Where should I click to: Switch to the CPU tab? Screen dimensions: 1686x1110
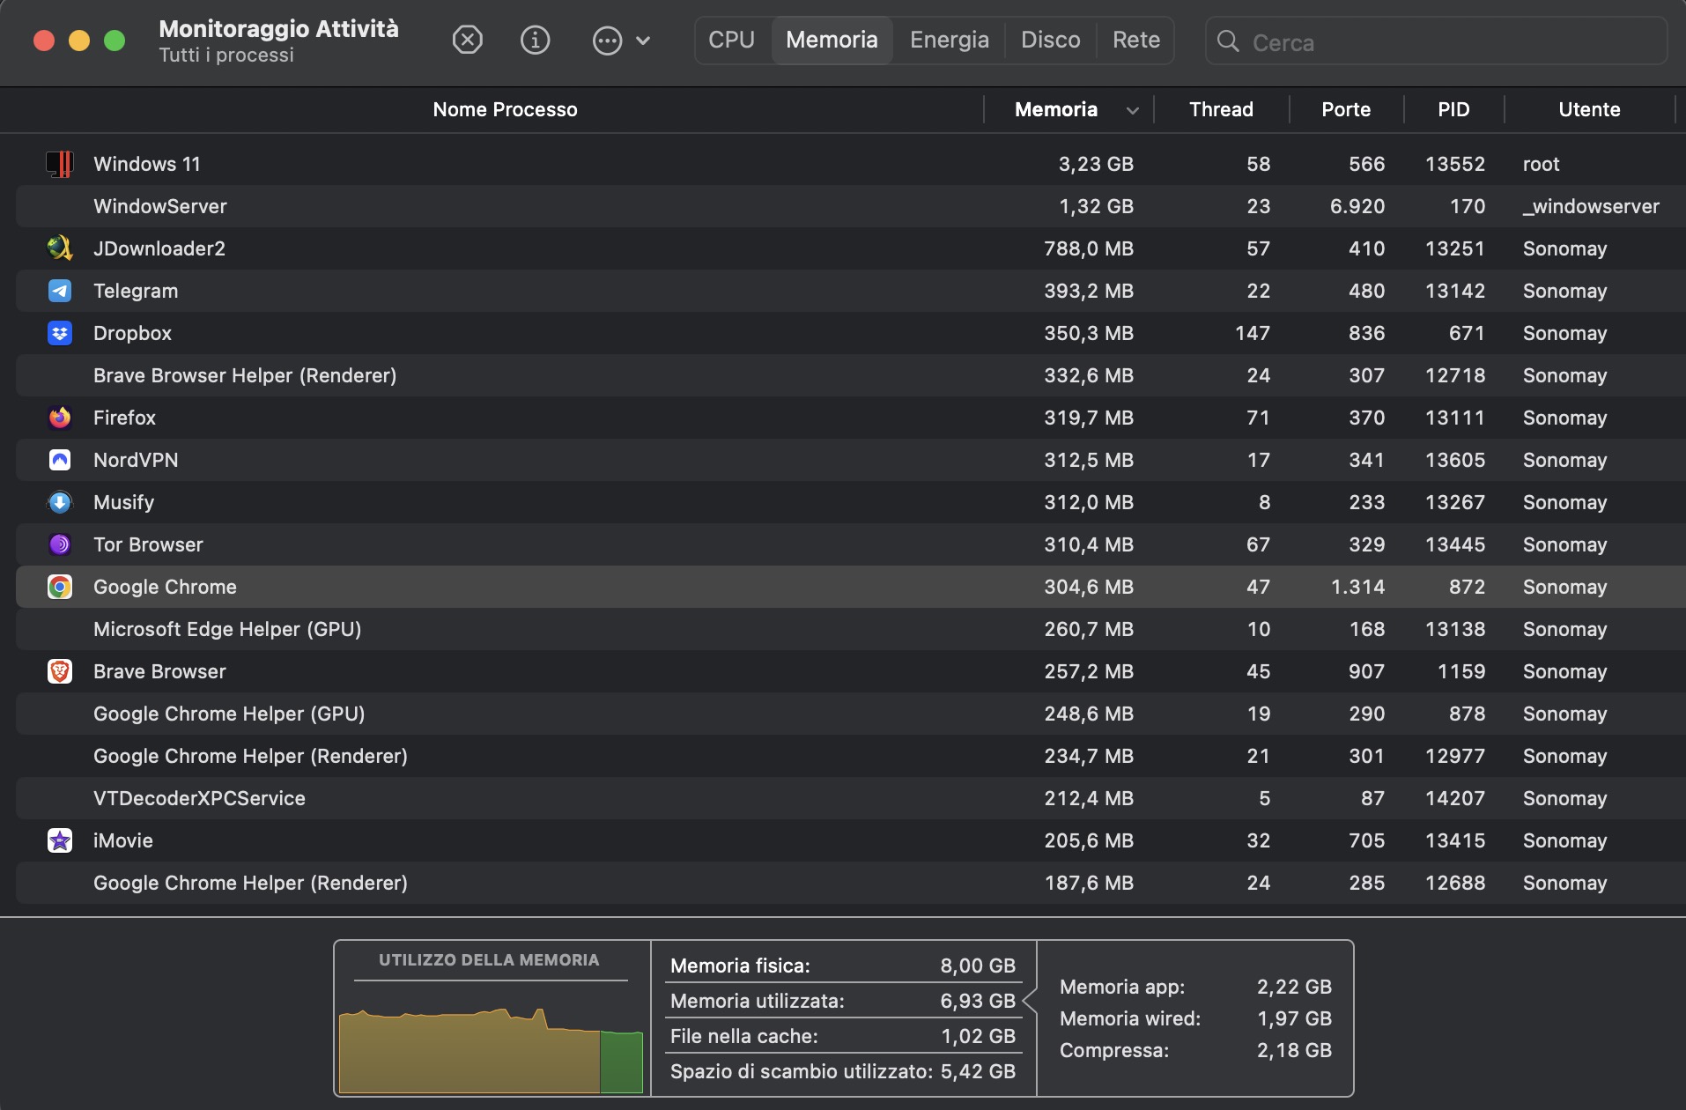coord(731,41)
